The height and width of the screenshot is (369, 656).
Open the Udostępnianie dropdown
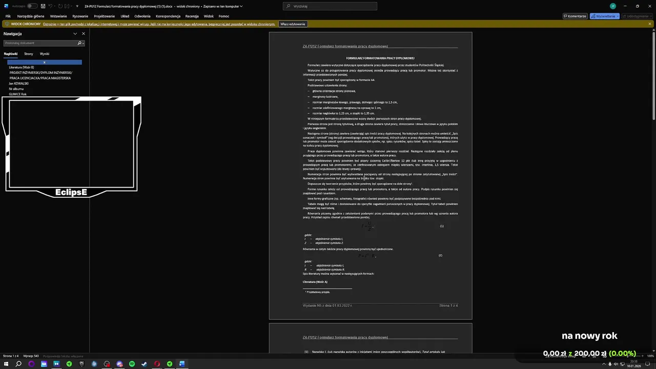tap(636, 16)
